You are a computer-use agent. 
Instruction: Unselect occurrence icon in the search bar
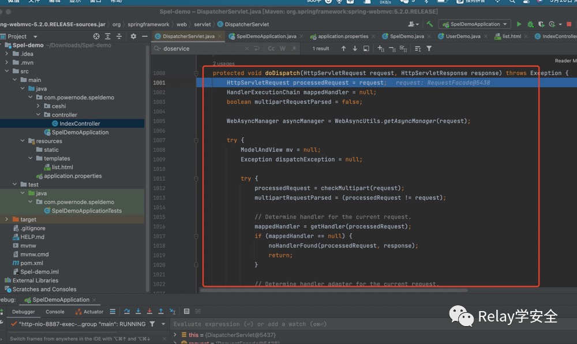pyautogui.click(x=392, y=48)
